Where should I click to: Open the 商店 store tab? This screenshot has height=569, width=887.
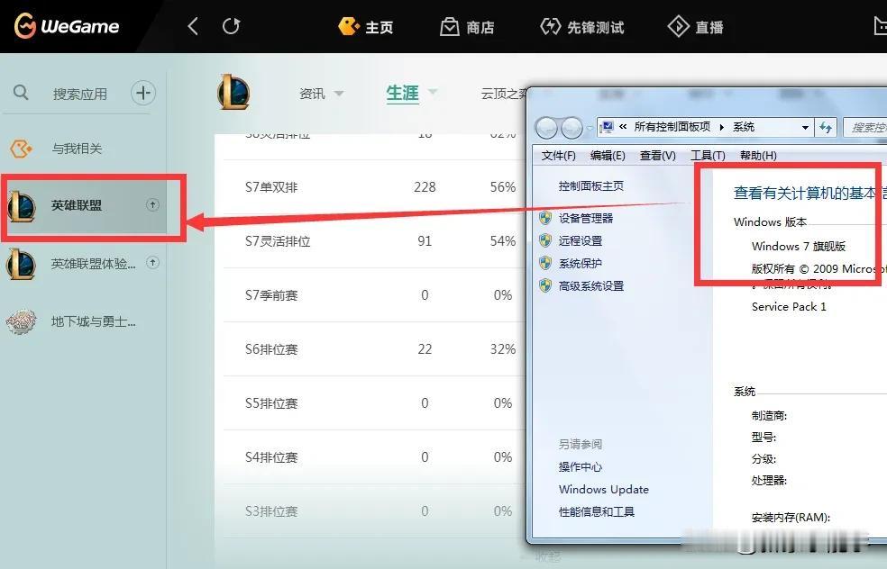point(467,26)
